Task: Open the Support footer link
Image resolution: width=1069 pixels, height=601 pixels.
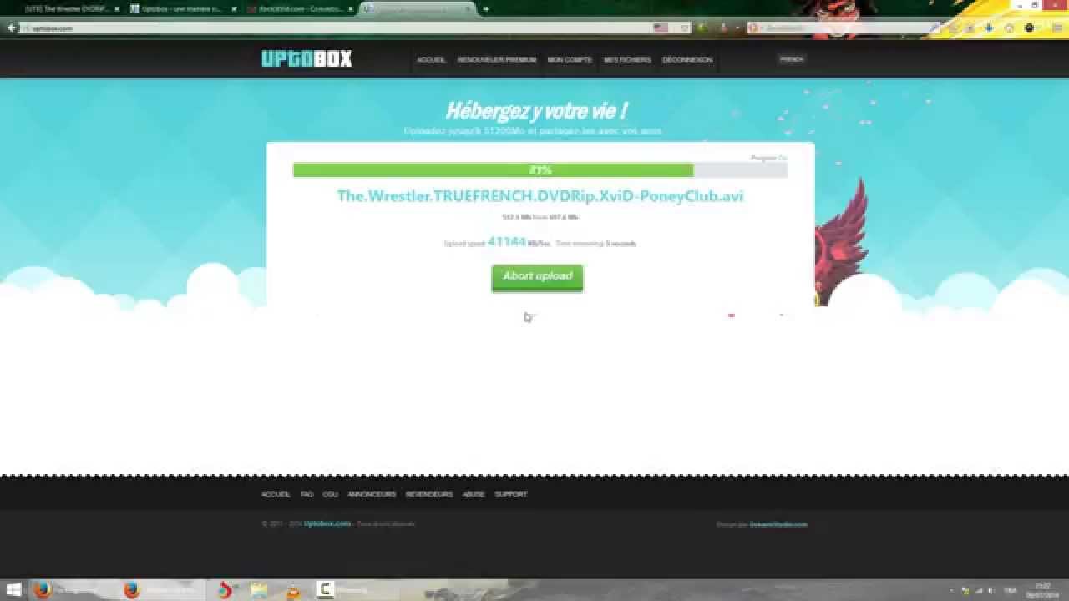Action: [511, 494]
